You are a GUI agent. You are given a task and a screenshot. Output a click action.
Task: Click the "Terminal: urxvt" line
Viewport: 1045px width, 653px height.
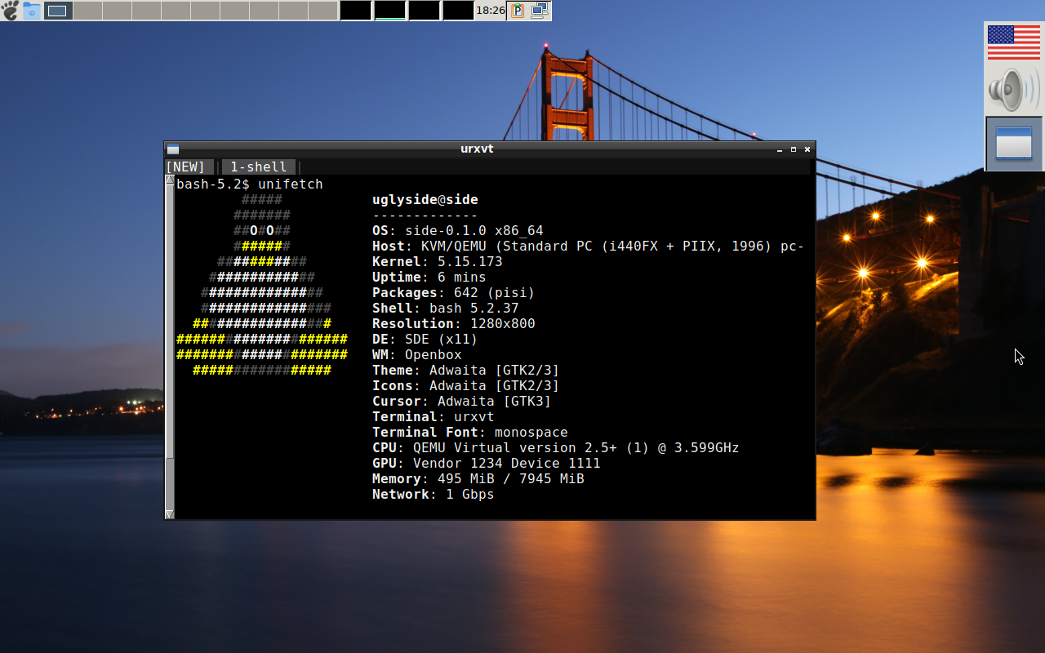pos(434,417)
